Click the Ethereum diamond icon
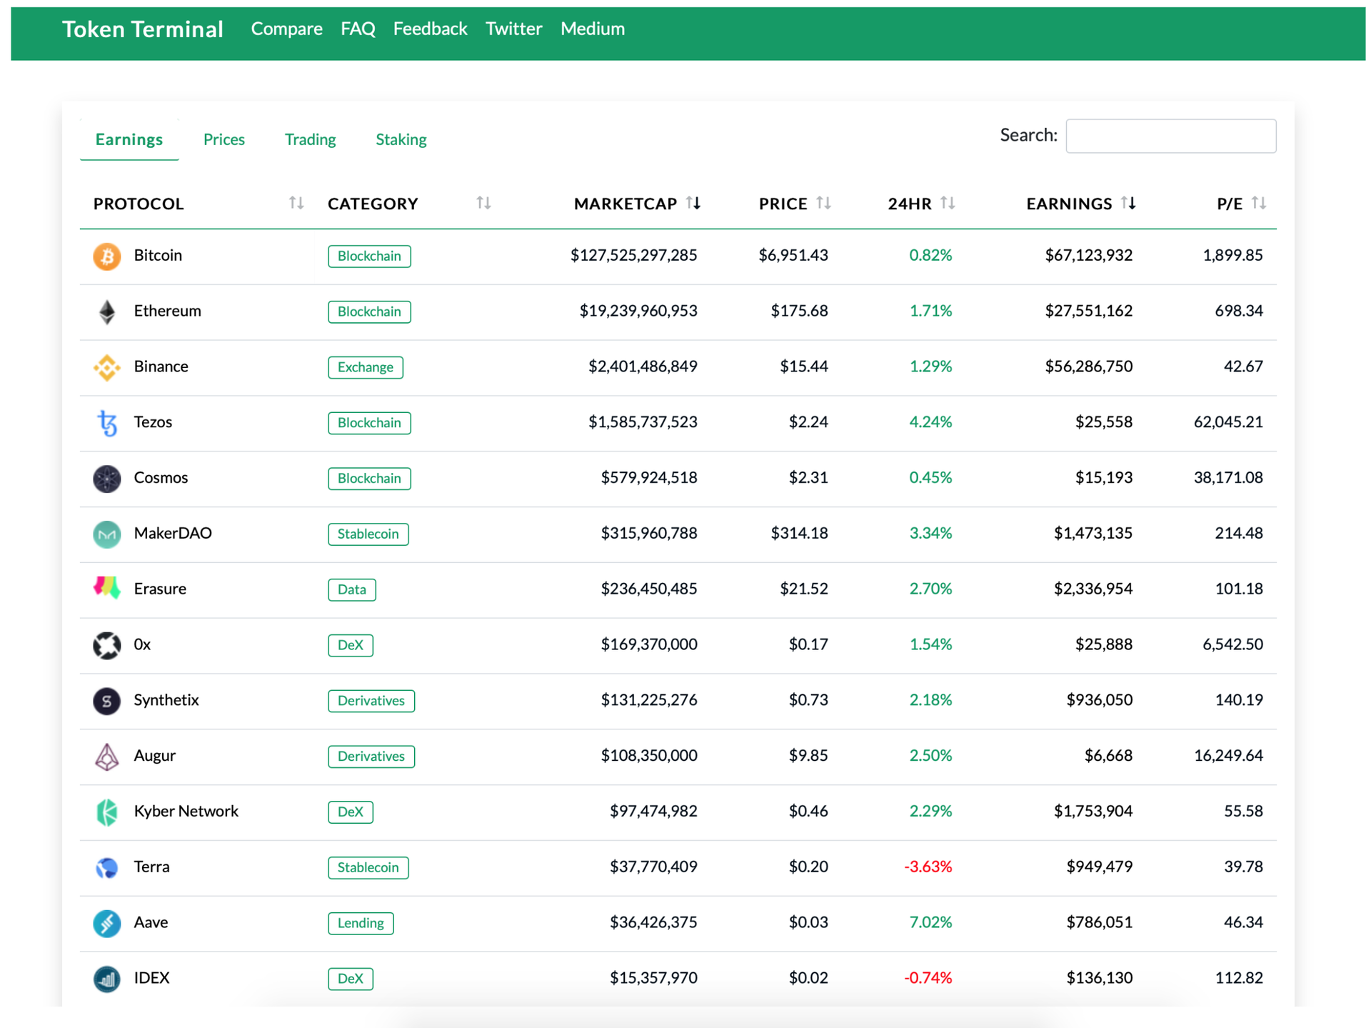This screenshot has height=1028, width=1371. (106, 311)
